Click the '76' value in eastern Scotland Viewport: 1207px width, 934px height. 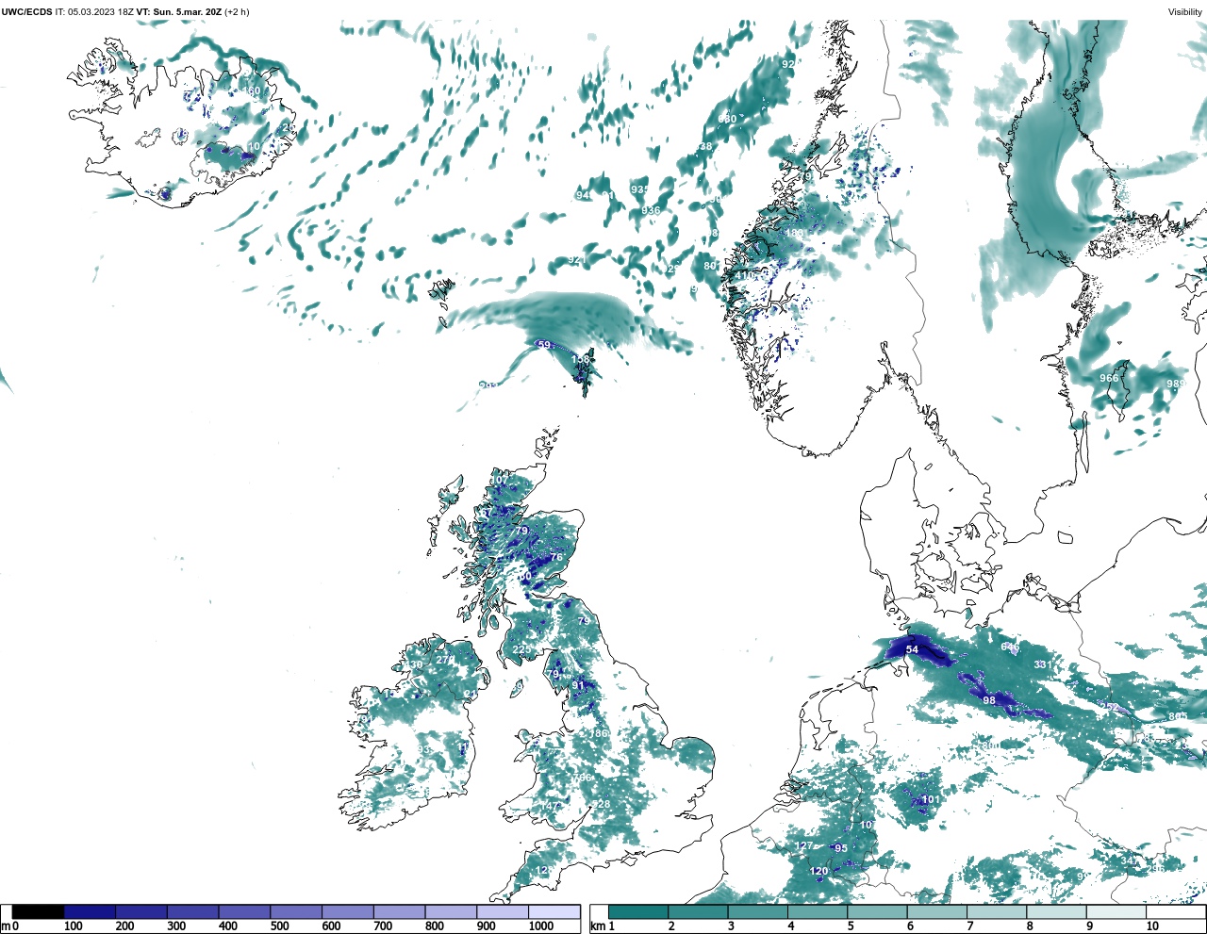click(556, 557)
